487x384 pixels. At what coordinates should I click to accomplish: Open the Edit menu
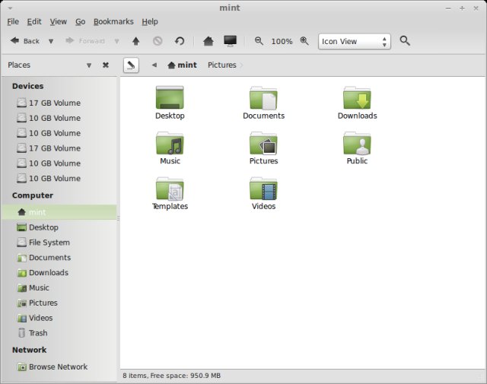coord(34,22)
